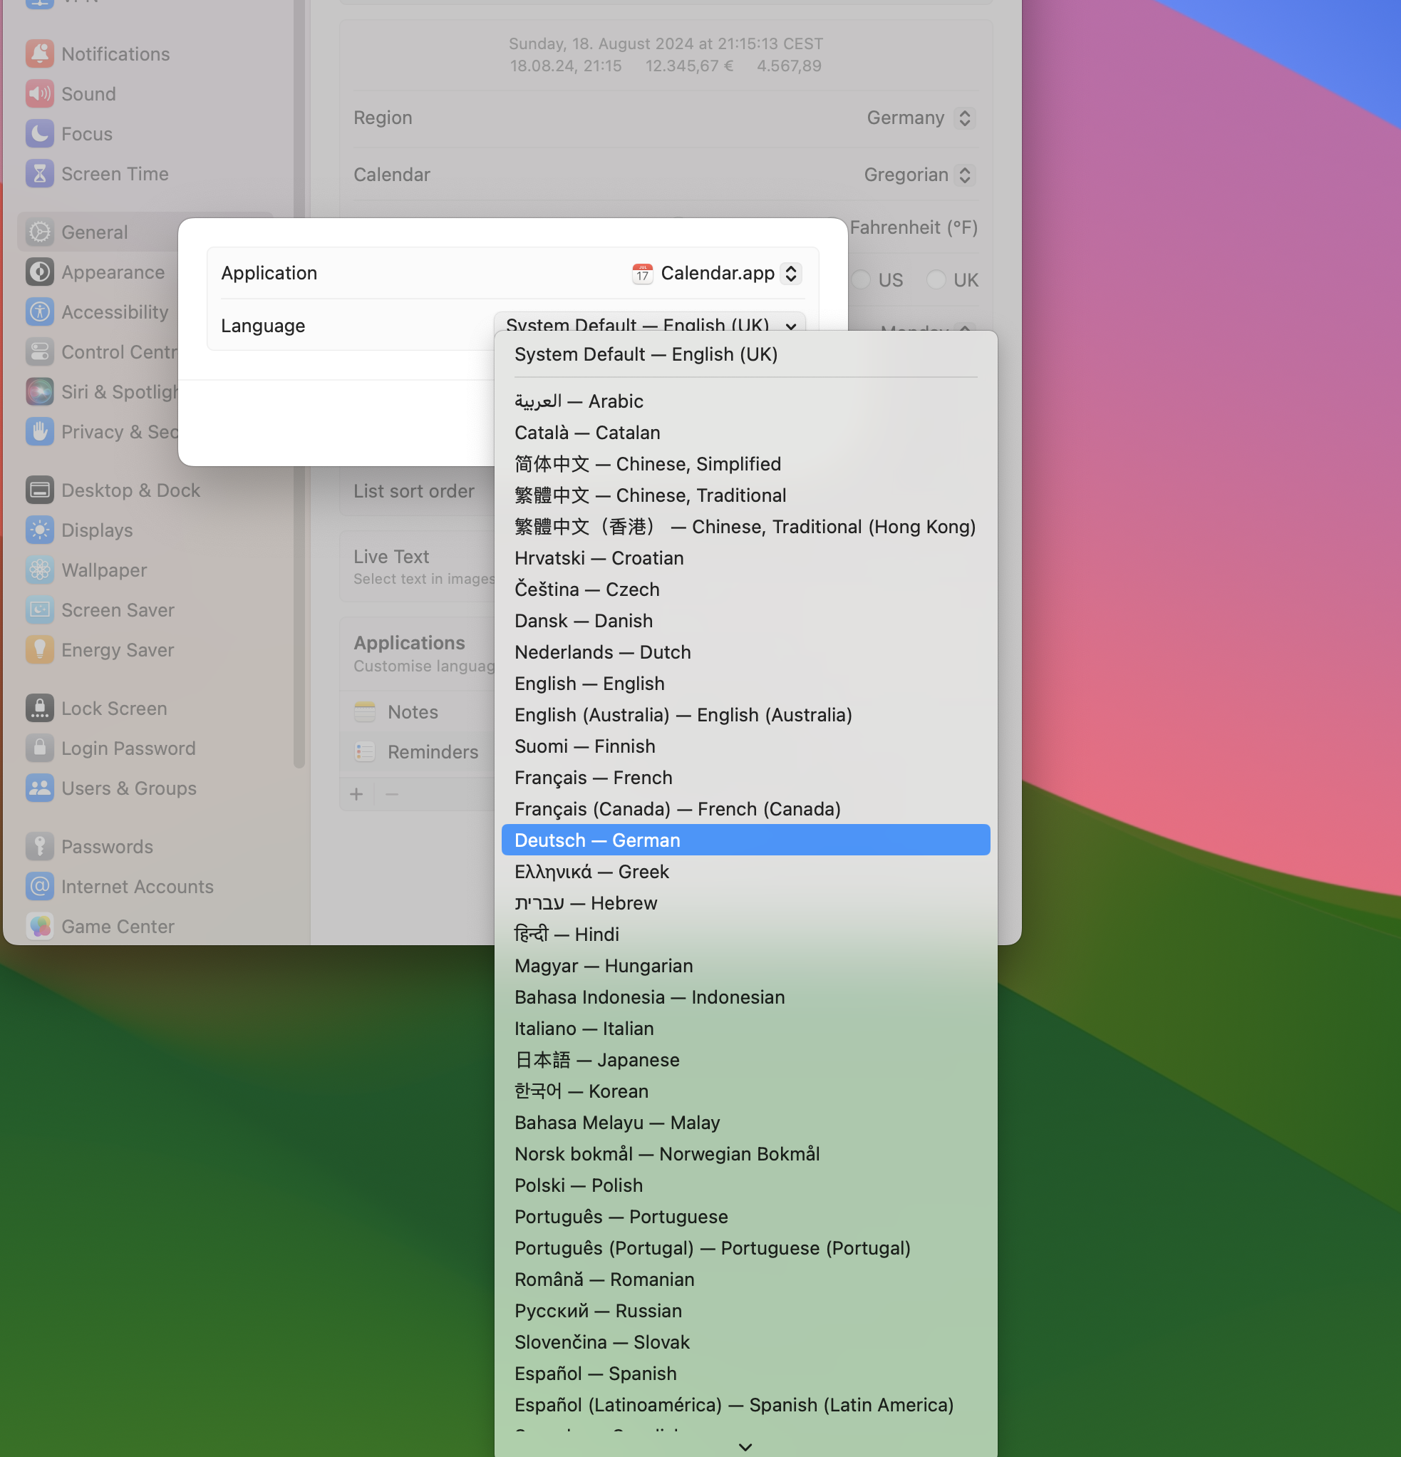Select the UK radio button
The height and width of the screenshot is (1457, 1401).
point(936,279)
